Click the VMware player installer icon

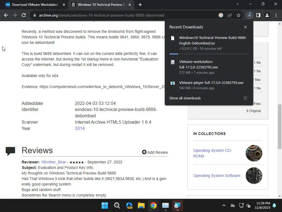[x=173, y=83]
